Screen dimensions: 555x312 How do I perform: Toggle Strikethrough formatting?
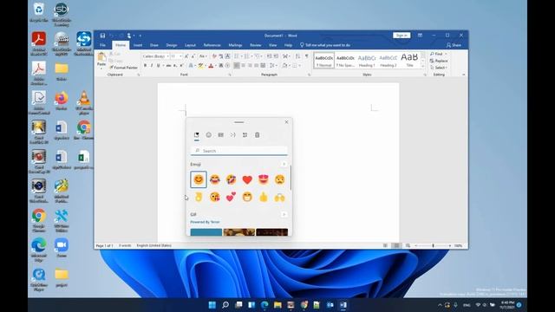(168, 66)
